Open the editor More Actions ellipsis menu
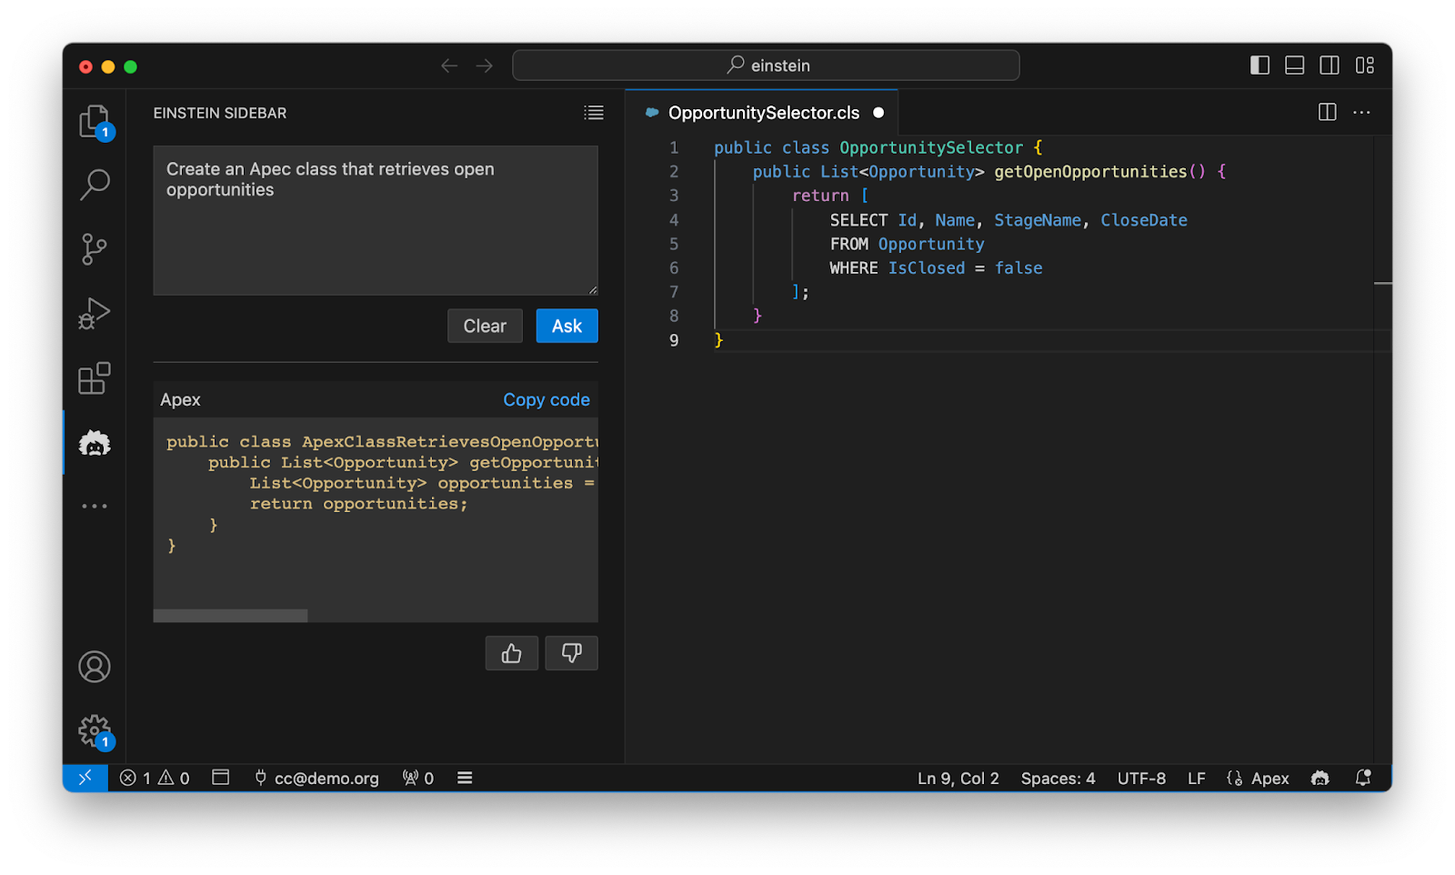 [x=1361, y=112]
